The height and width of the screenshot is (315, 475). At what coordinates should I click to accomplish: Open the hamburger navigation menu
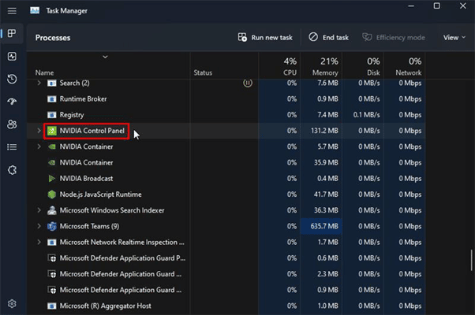tap(12, 10)
